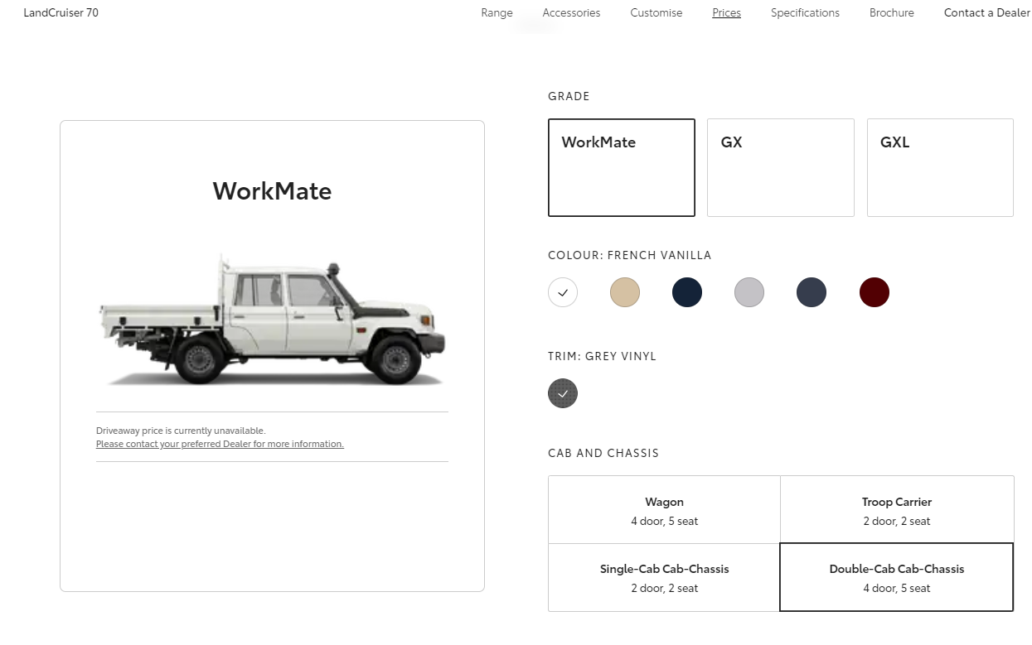Select the Prices nav item

[726, 12]
